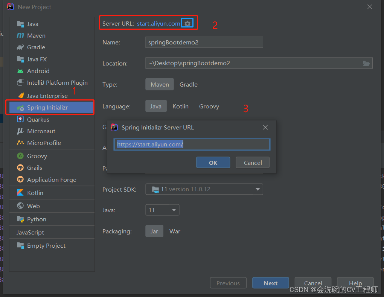
Task: Click the Spring Initializr leaf icon
Action: tap(20, 108)
